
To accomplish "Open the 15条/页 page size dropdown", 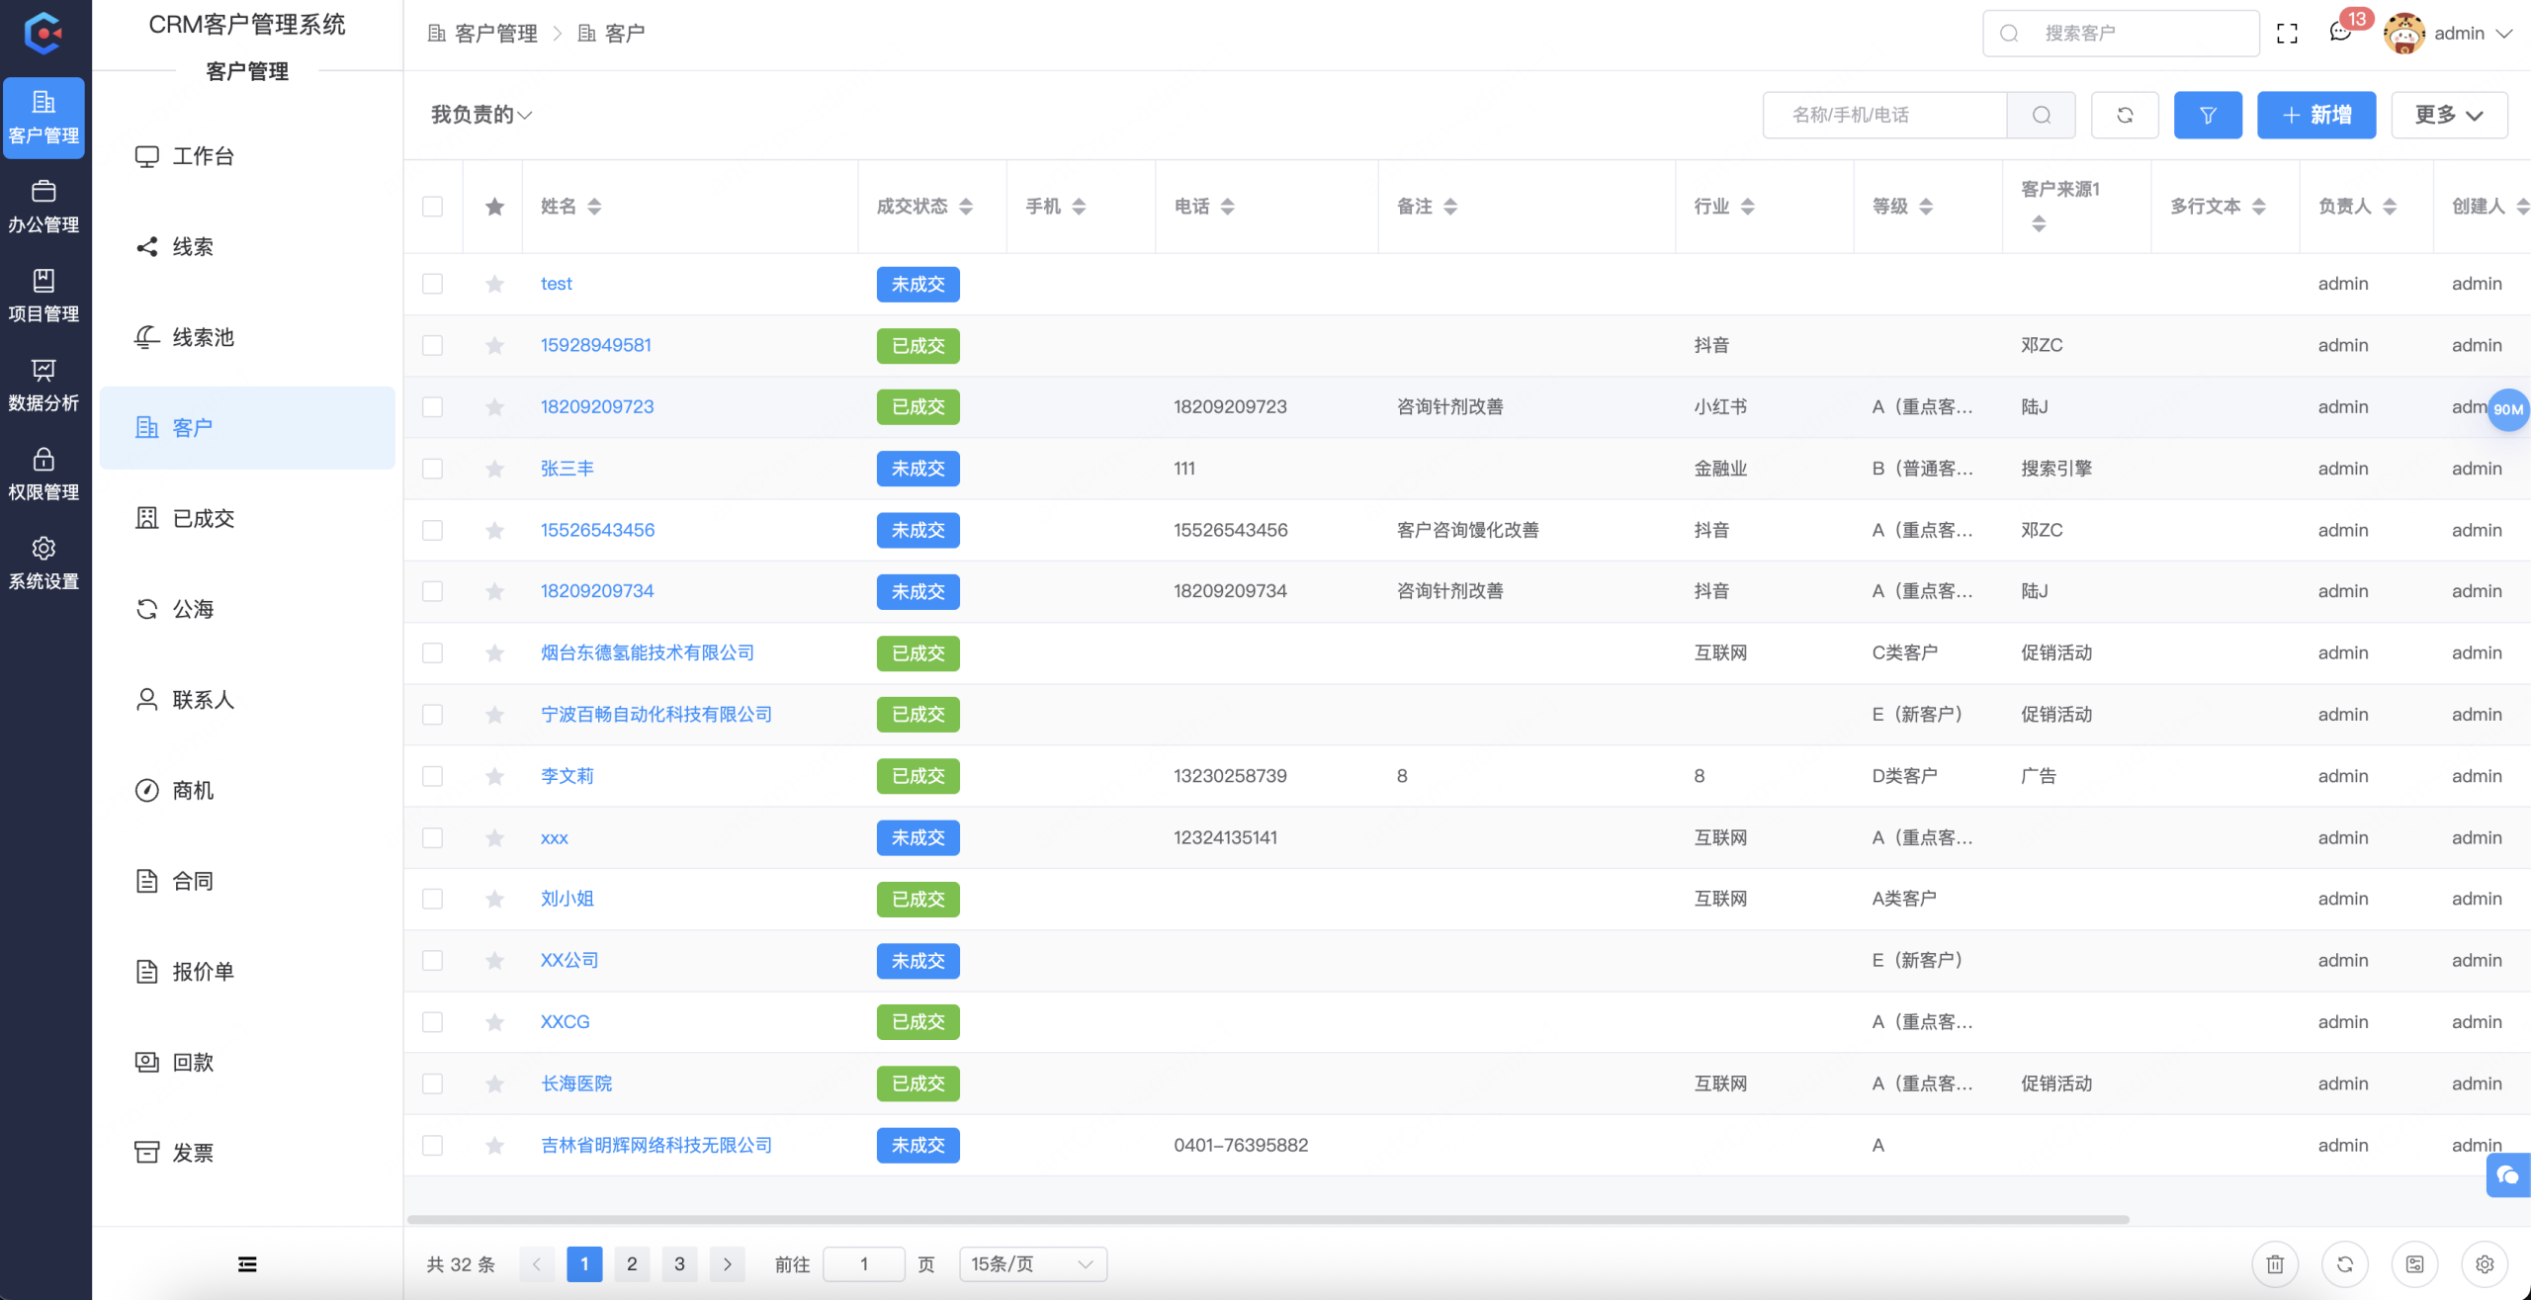I will click(x=1032, y=1263).
